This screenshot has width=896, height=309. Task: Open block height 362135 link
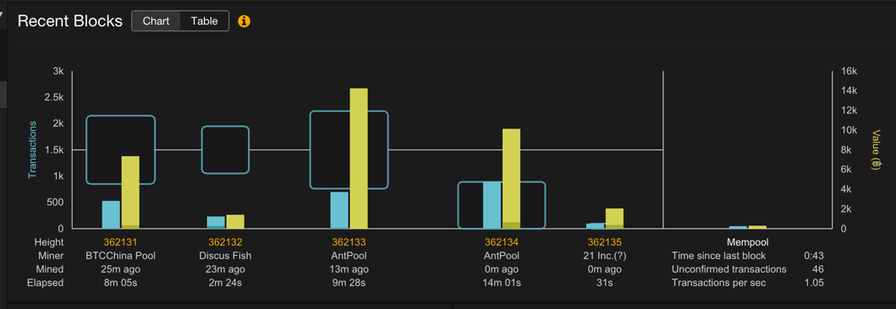point(605,241)
